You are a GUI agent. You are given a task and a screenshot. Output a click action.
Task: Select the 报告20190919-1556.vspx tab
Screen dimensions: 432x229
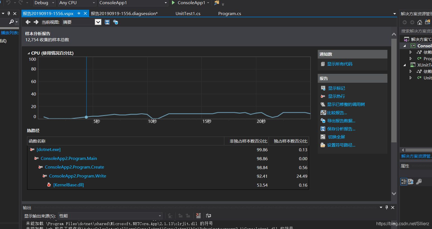point(48,13)
